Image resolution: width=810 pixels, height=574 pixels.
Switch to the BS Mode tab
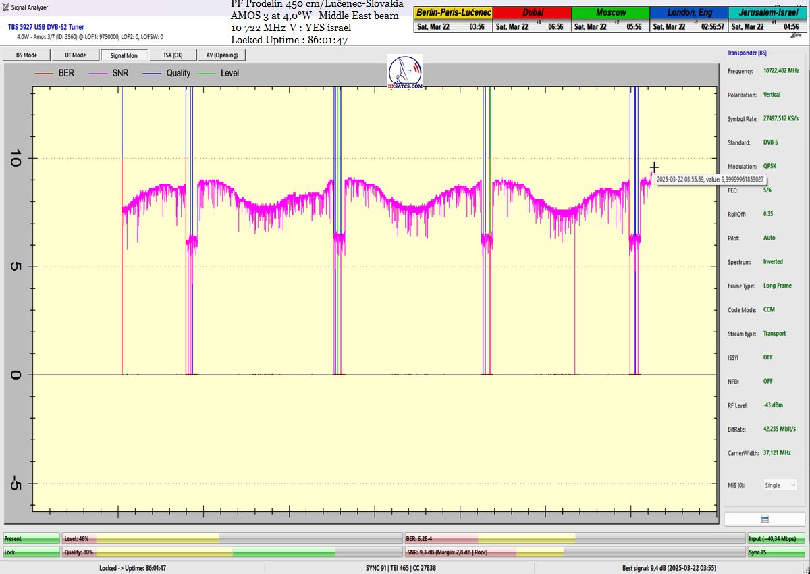coord(26,55)
